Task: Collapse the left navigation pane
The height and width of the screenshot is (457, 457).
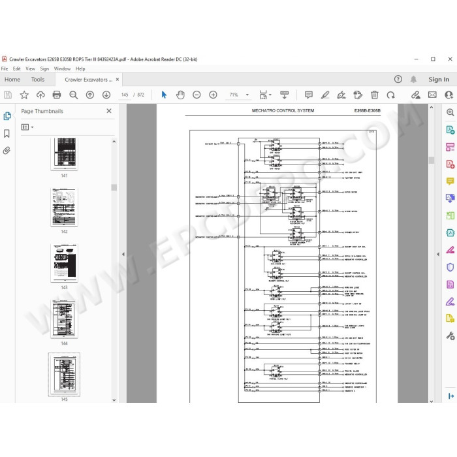Action: 123,254
